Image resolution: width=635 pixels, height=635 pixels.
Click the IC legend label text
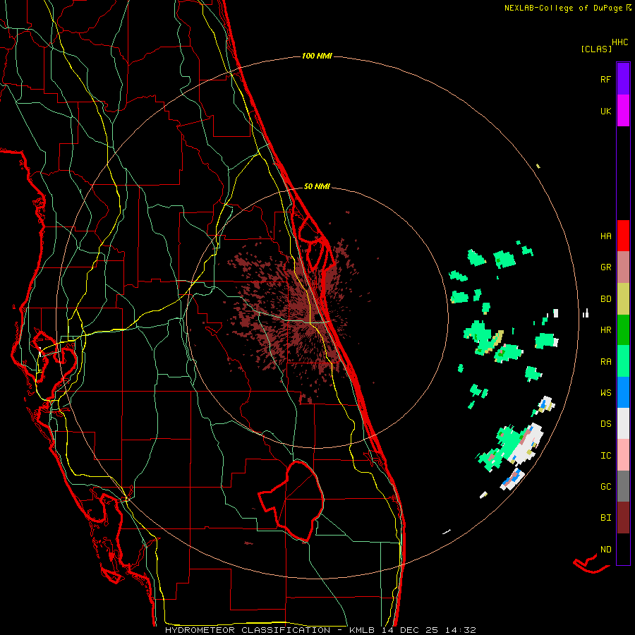(605, 456)
